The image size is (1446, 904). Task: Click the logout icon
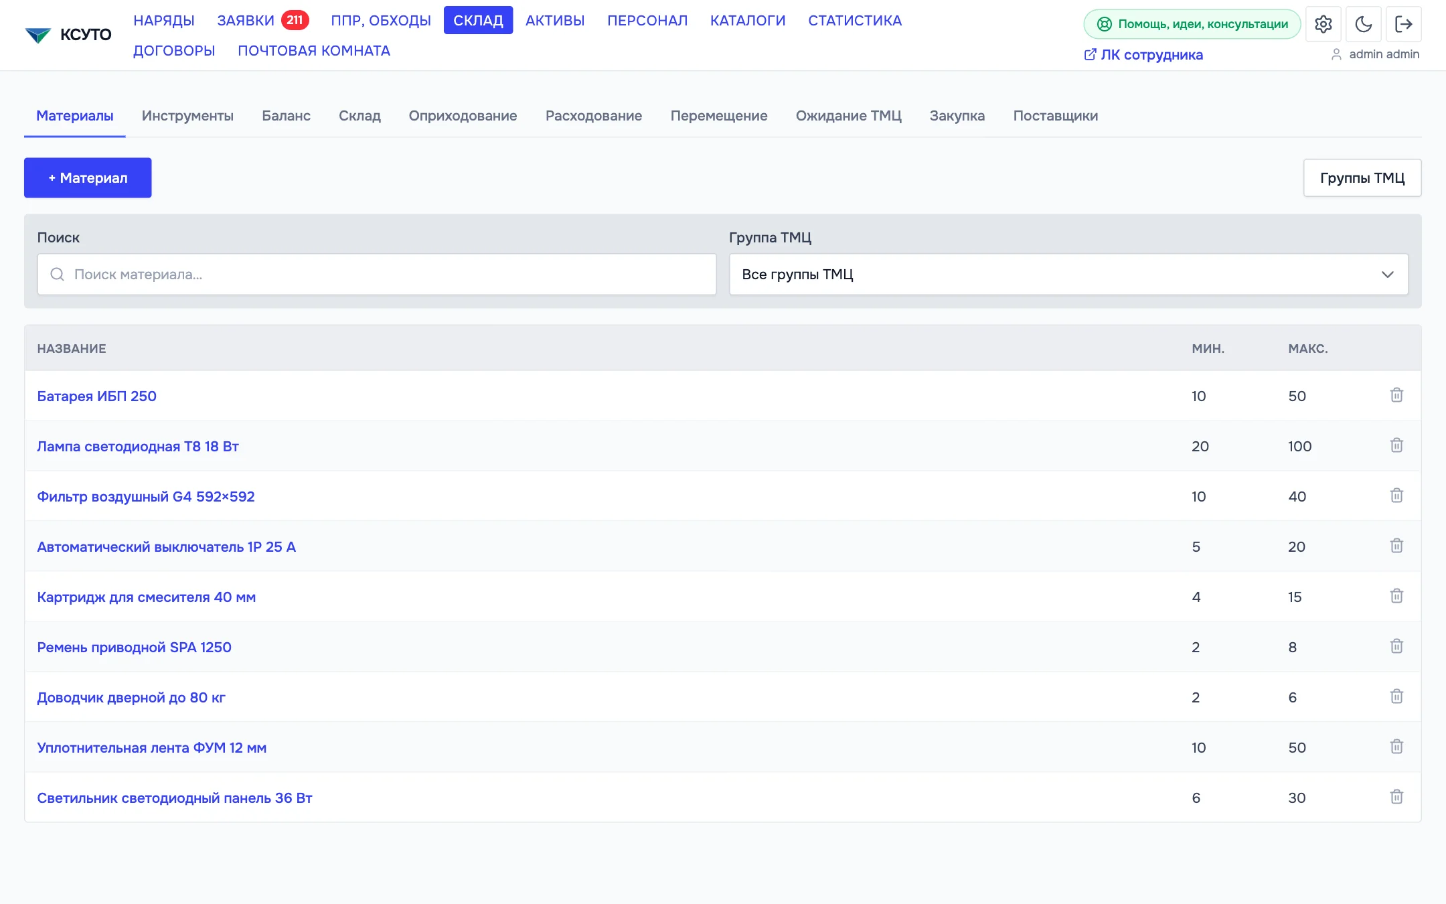(x=1403, y=24)
